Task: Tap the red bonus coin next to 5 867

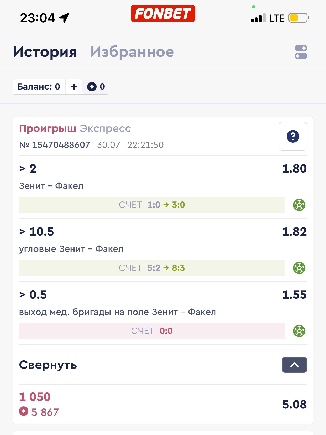Action: point(24,411)
